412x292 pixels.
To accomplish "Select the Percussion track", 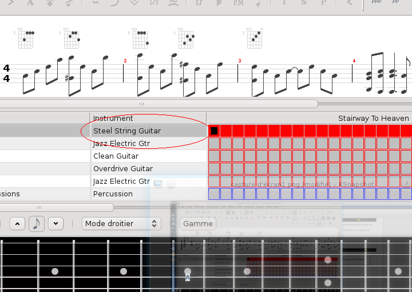I will (113, 194).
